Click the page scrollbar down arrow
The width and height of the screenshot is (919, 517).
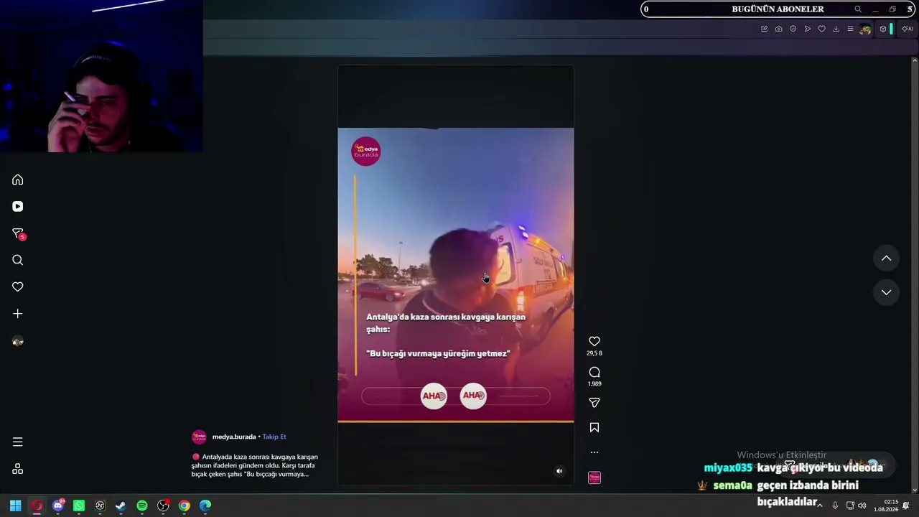[x=915, y=490]
